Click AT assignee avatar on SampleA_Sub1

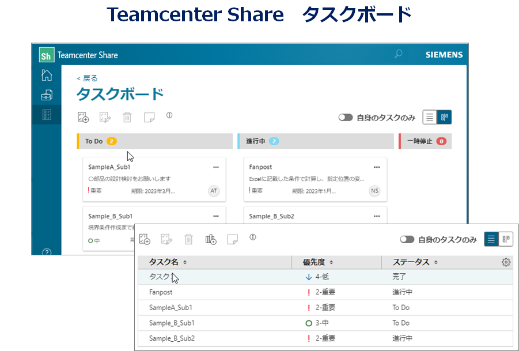(x=214, y=191)
